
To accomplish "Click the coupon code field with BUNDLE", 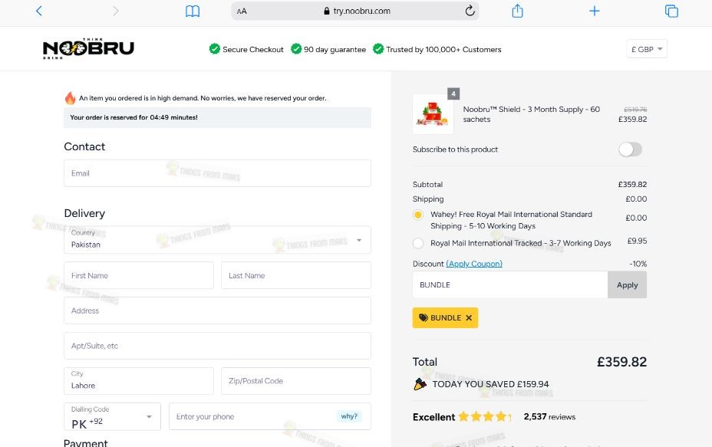I will 510,285.
